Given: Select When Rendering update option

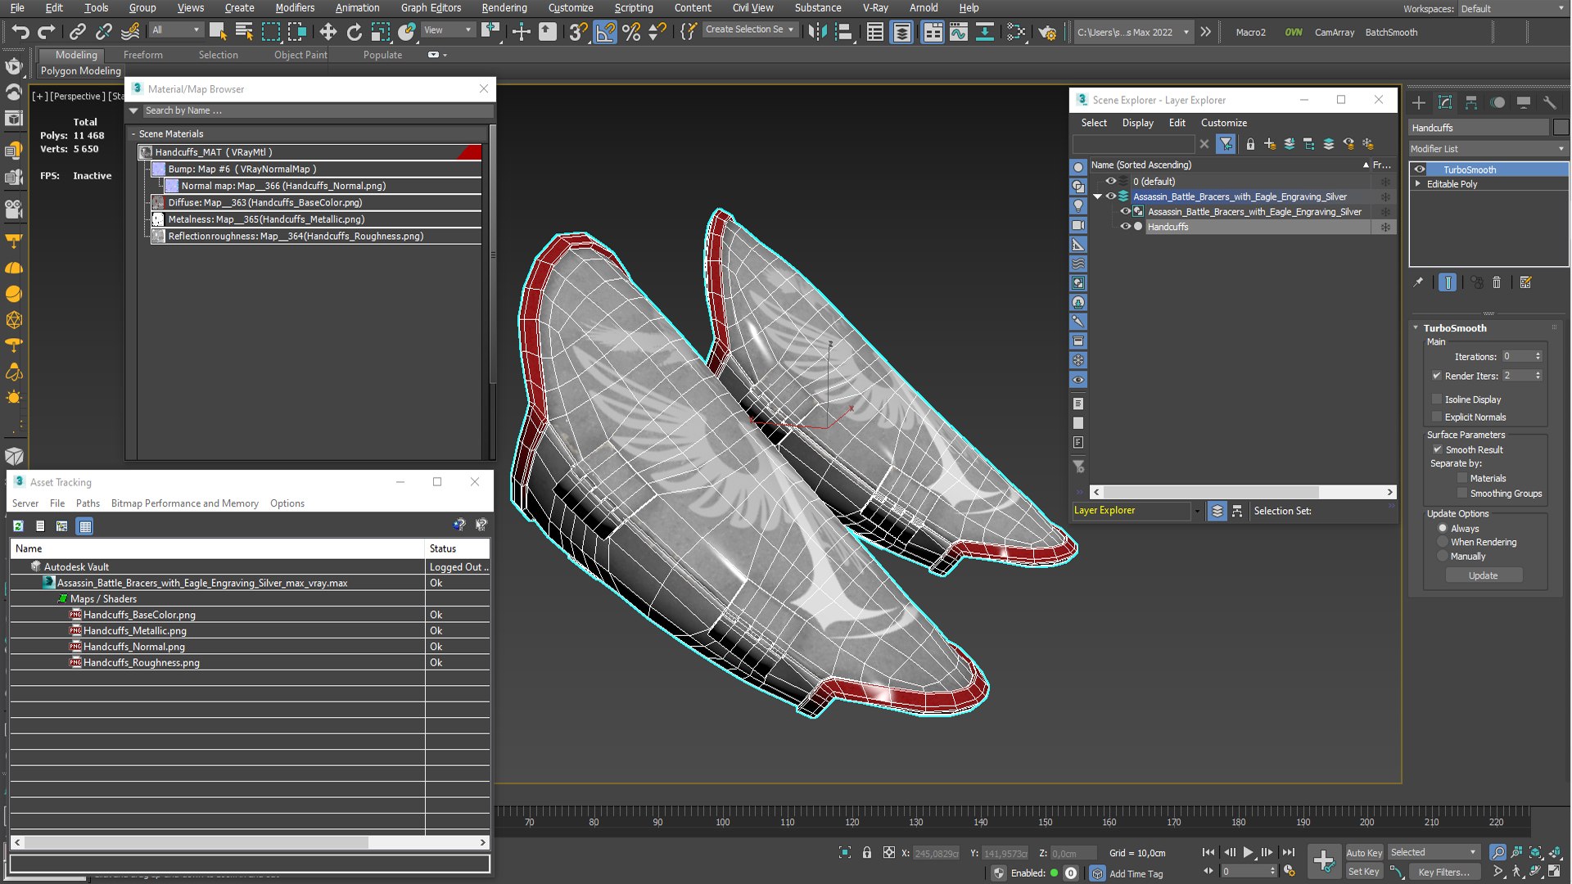Looking at the screenshot, I should tap(1443, 542).
